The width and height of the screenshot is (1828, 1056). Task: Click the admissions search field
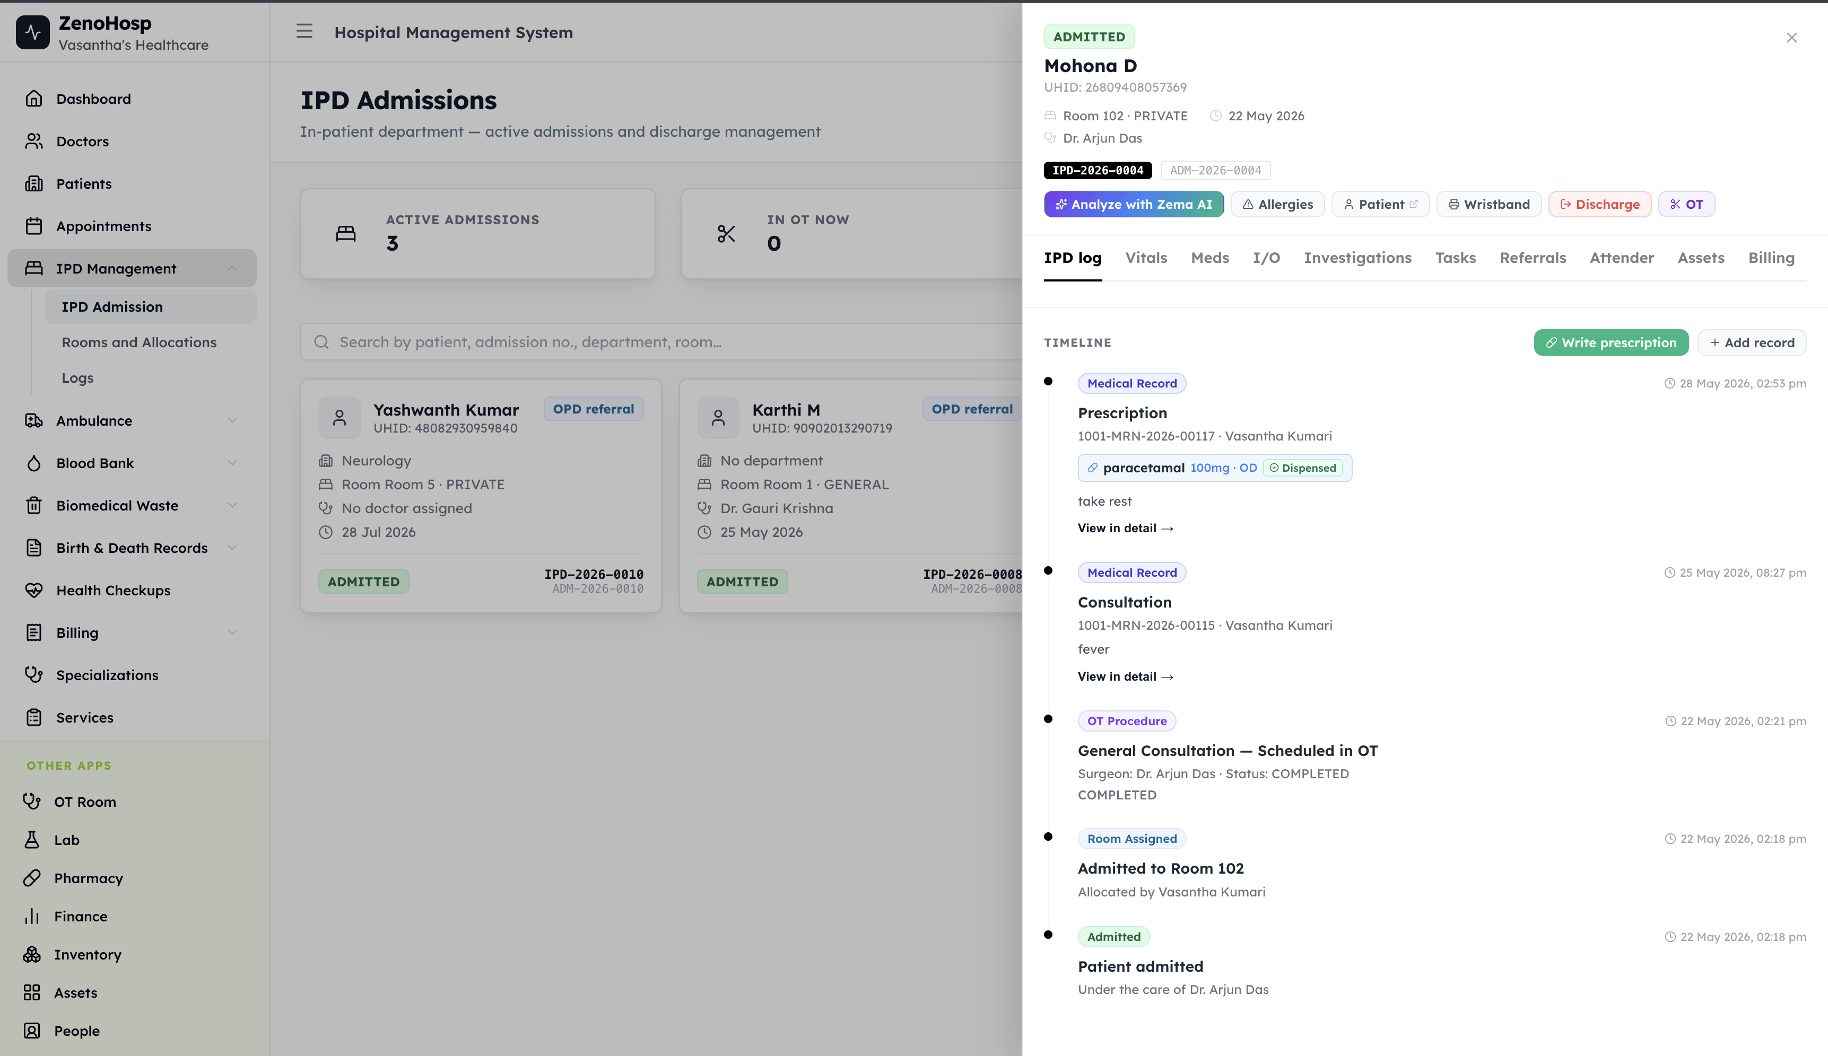pos(661,342)
